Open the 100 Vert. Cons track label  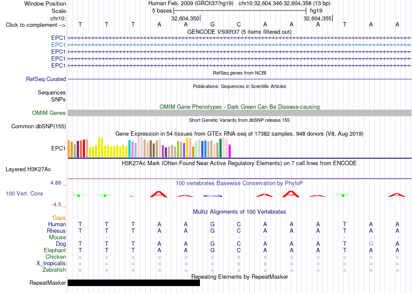(24, 193)
